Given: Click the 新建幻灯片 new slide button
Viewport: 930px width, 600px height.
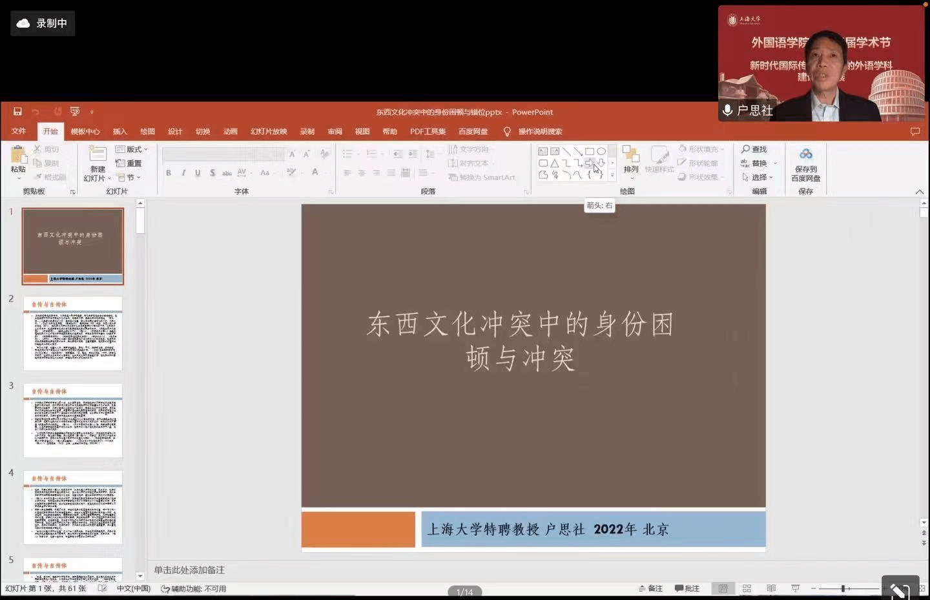Looking at the screenshot, I should pyautogui.click(x=98, y=155).
